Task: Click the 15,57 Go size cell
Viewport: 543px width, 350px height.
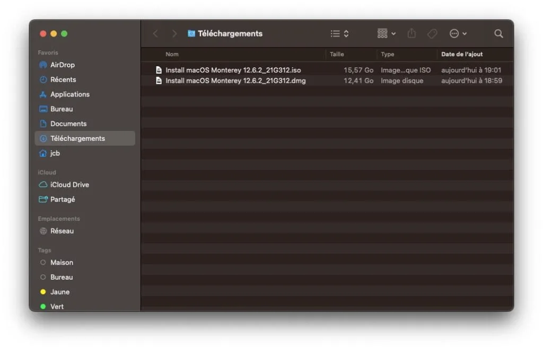Action: (x=358, y=70)
